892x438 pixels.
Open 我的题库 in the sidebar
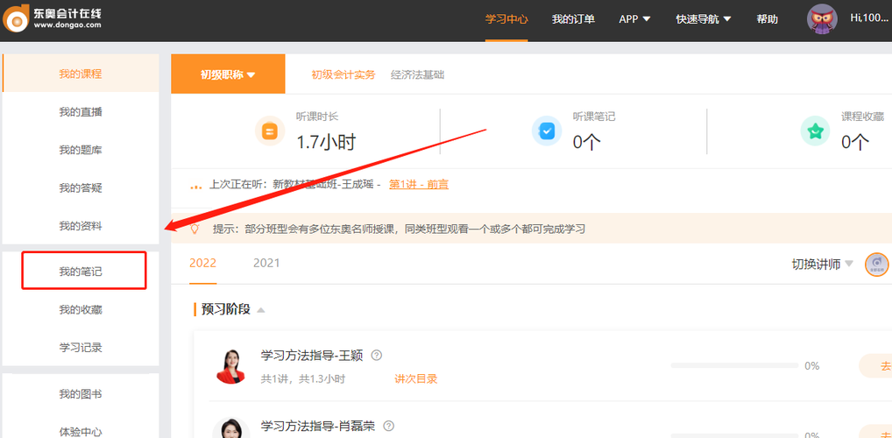[81, 150]
